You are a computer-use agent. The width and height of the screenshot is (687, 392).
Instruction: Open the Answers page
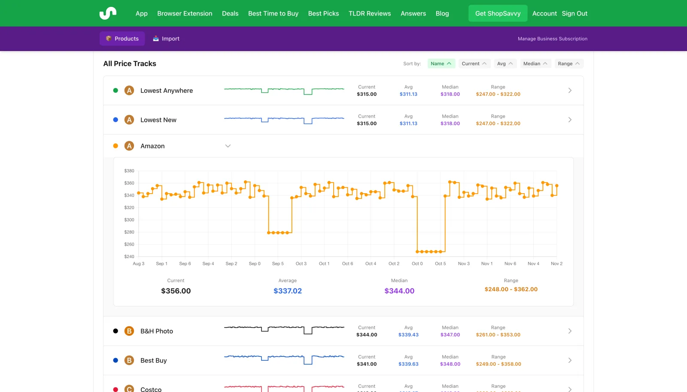pyautogui.click(x=413, y=13)
